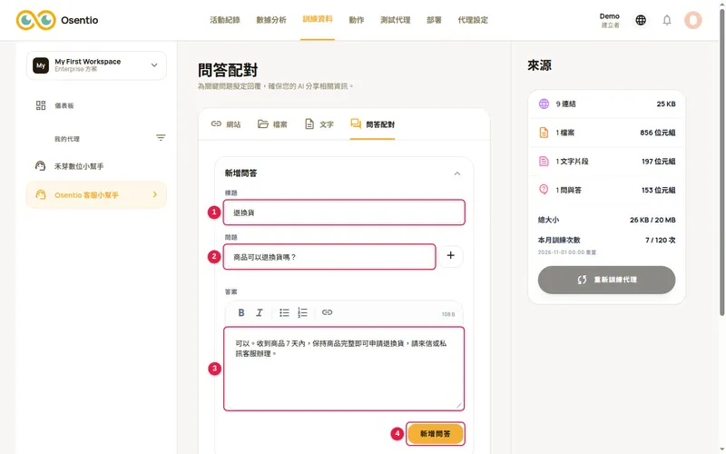Expand the My First Workspace dropdown
Image resolution: width=726 pixels, height=454 pixels.
[x=154, y=65]
